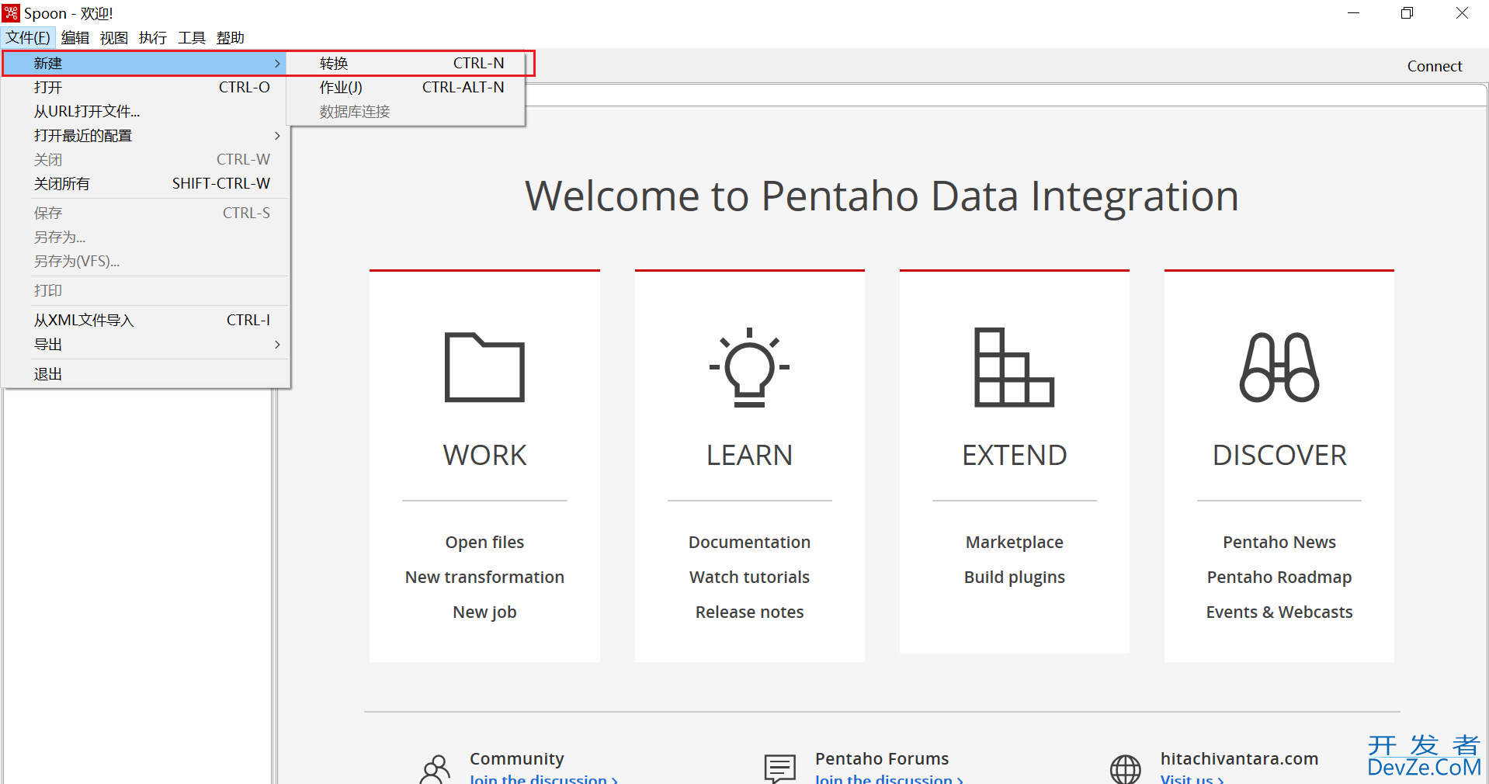The height and width of the screenshot is (784, 1489).
Task: Click the LEARN heading
Action: pos(749,456)
